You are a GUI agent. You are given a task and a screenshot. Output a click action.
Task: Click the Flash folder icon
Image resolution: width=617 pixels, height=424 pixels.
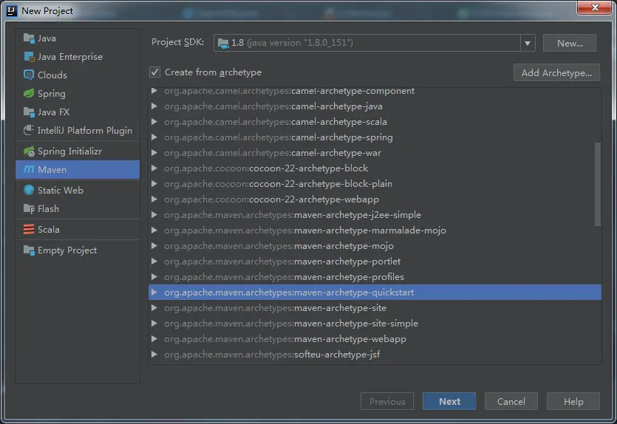29,209
